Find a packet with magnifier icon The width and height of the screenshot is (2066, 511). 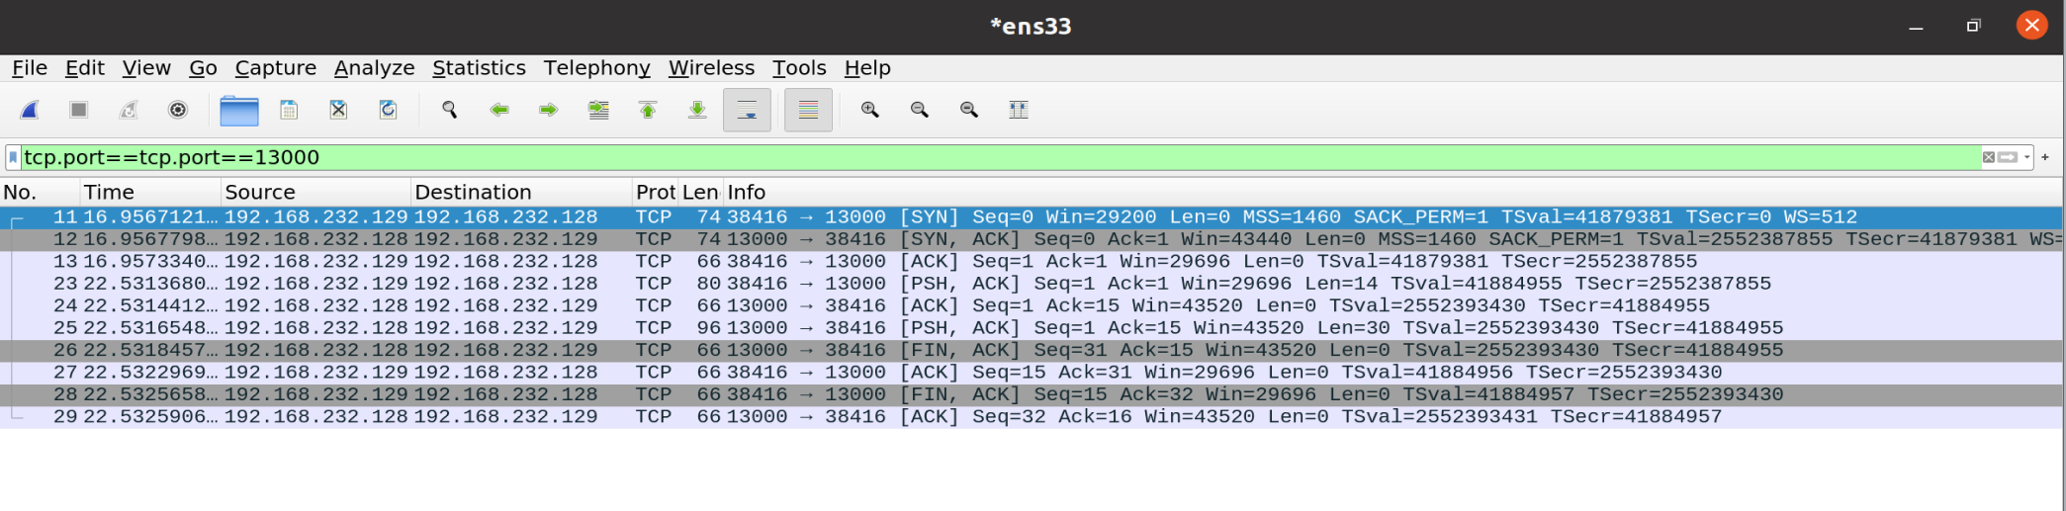tap(450, 110)
